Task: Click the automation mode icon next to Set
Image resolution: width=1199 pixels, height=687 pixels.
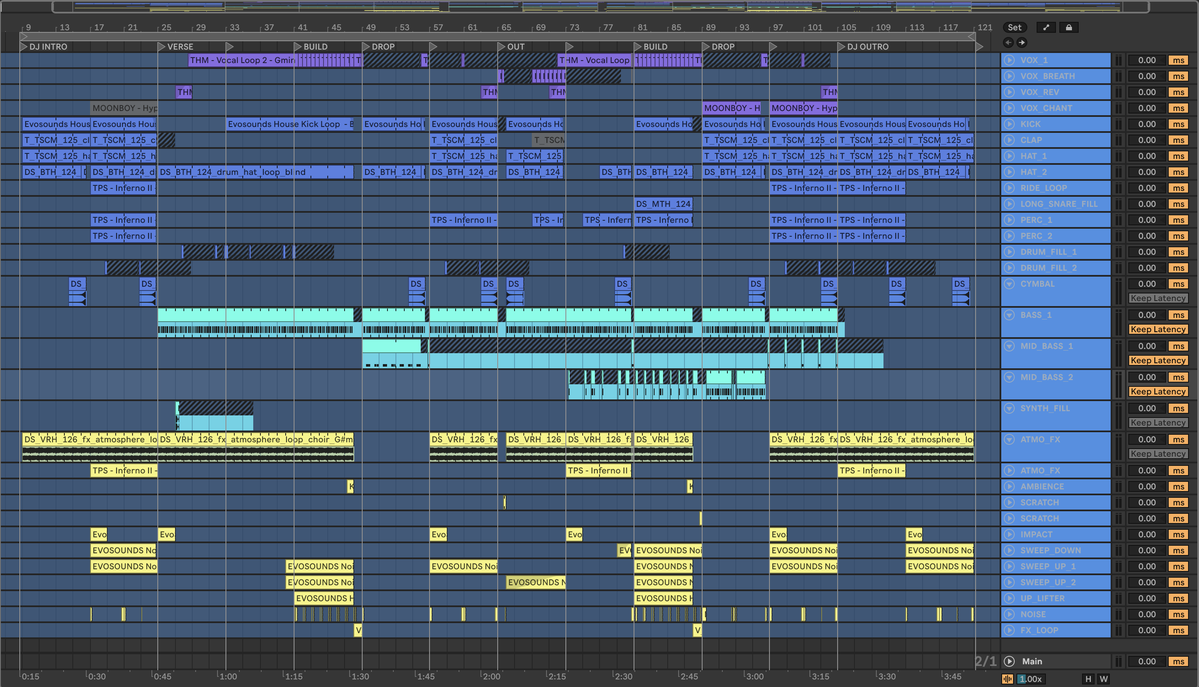Action: 1045,27
